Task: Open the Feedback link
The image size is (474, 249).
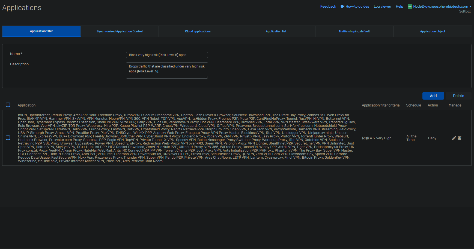Action: [328, 7]
